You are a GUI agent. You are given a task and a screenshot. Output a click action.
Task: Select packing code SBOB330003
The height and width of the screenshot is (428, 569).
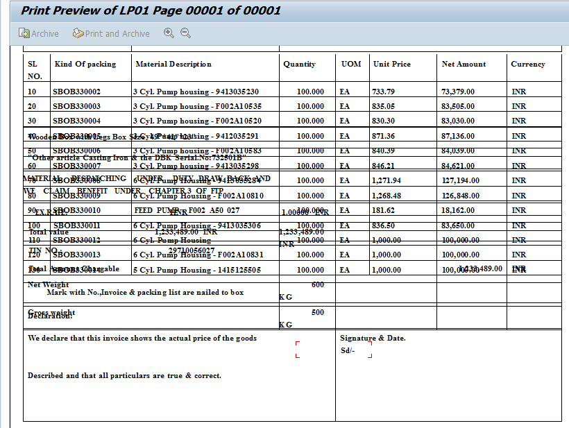(x=76, y=106)
